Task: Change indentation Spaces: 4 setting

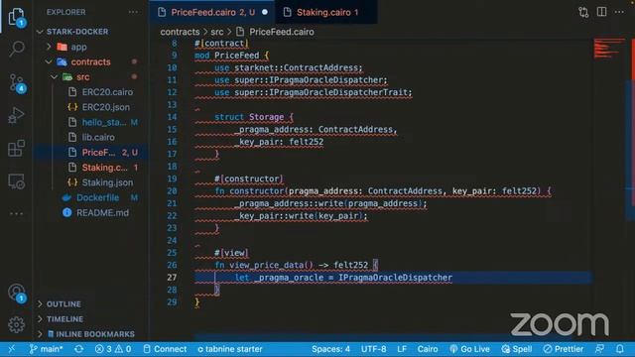Action: 330,349
